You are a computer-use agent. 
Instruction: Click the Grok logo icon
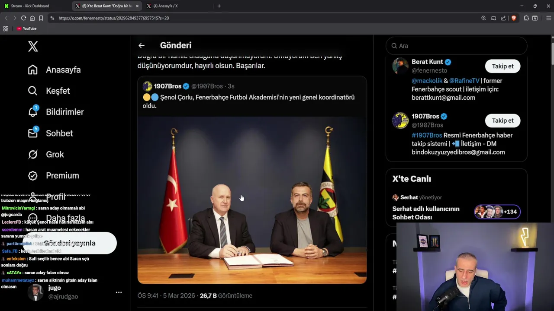[x=33, y=154]
